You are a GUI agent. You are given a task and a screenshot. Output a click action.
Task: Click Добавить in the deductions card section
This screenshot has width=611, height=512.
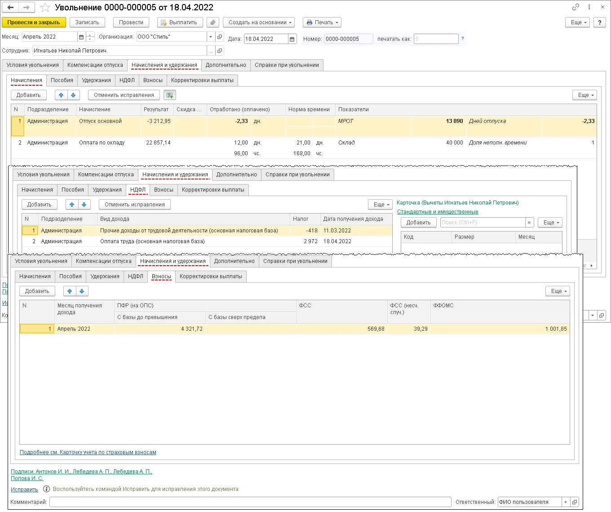[x=418, y=223]
